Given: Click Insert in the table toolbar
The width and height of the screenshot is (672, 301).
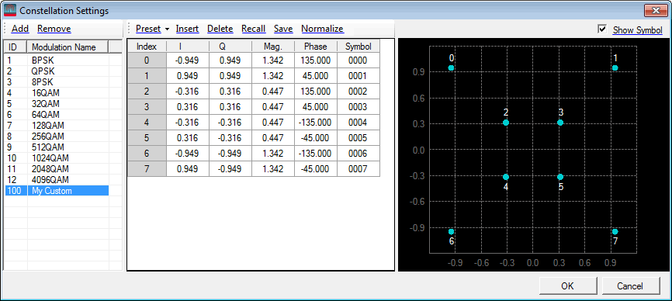Looking at the screenshot, I should 187,29.
